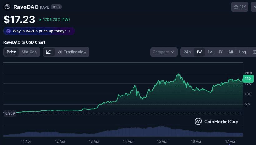
Task: Toggle Log scale on the chart
Action: [242, 52]
